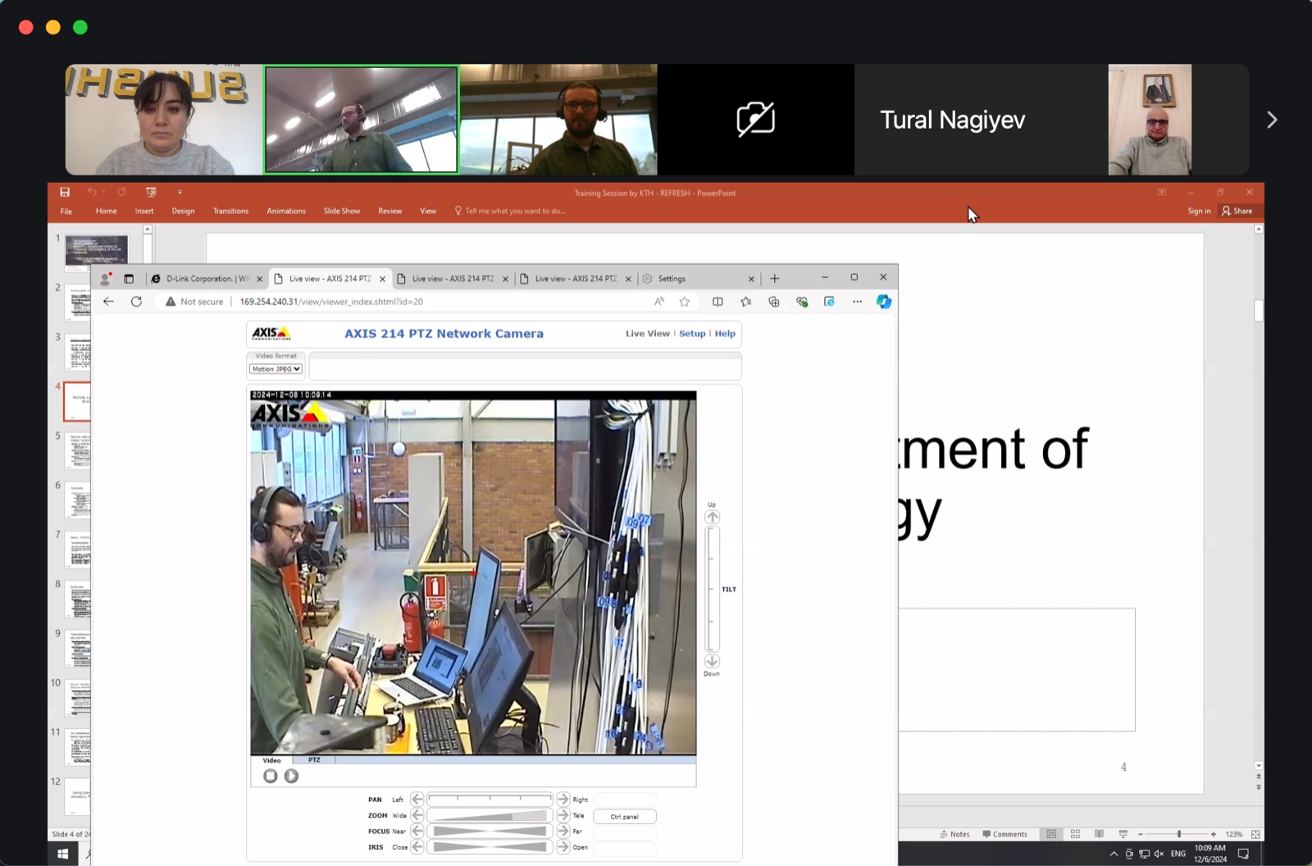Open Windows Start menu

pos(63,854)
